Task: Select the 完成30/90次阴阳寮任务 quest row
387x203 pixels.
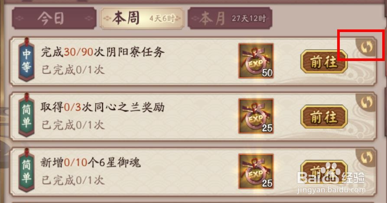Action: (193, 61)
